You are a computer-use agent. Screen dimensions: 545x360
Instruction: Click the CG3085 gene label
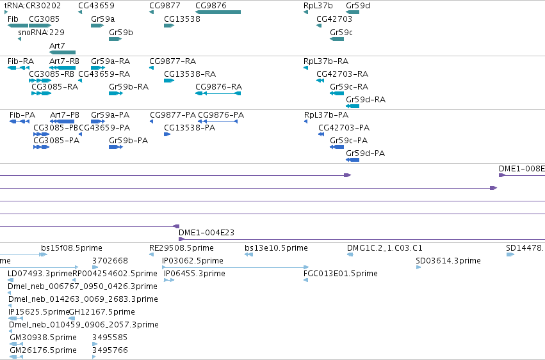coord(44,19)
